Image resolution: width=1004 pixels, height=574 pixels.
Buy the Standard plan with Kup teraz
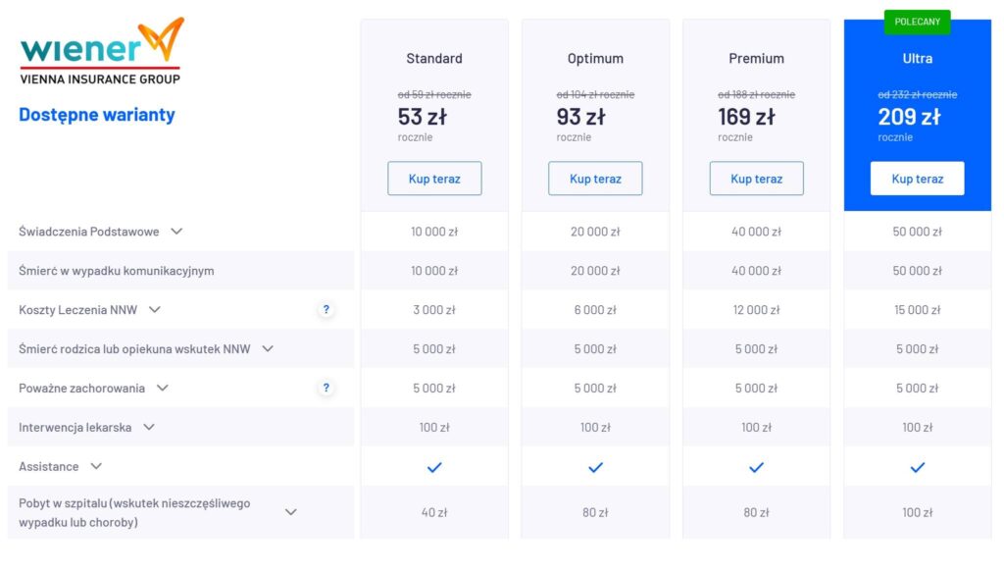tap(434, 179)
